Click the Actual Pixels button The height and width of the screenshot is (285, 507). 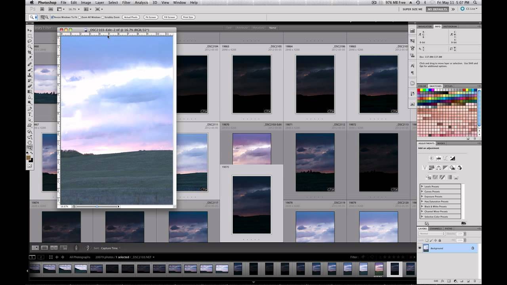click(130, 17)
